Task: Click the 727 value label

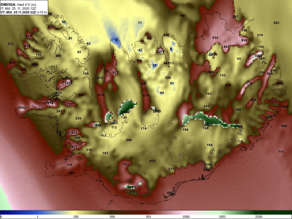Action: click(x=69, y=105)
